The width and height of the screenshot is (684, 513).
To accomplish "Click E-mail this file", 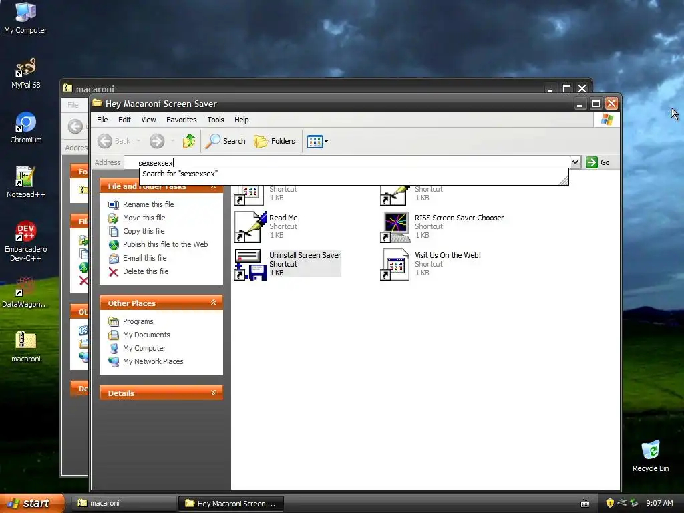I will [x=144, y=258].
